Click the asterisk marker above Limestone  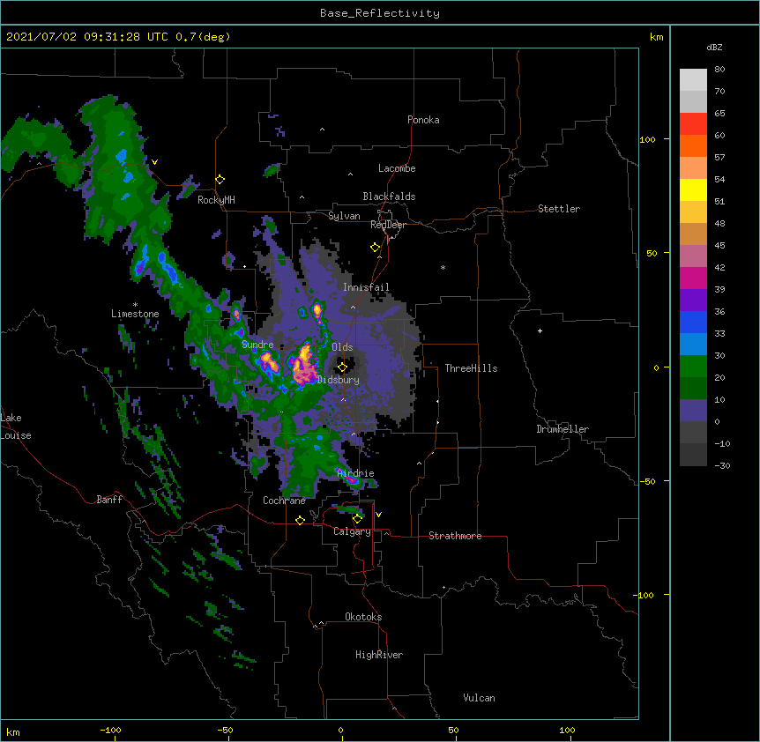[135, 305]
